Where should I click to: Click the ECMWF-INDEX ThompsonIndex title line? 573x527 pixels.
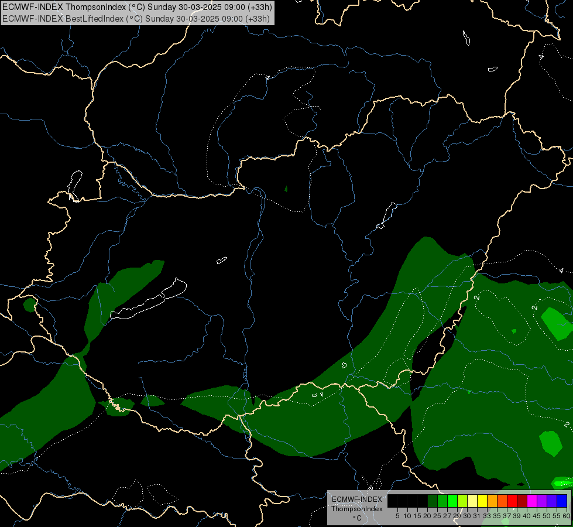click(x=137, y=7)
